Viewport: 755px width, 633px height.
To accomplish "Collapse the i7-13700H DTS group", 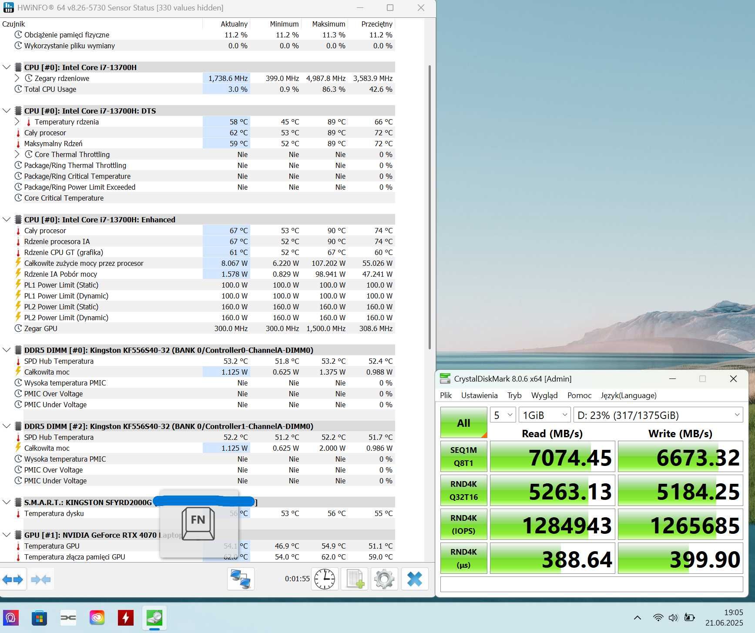I will (7, 111).
